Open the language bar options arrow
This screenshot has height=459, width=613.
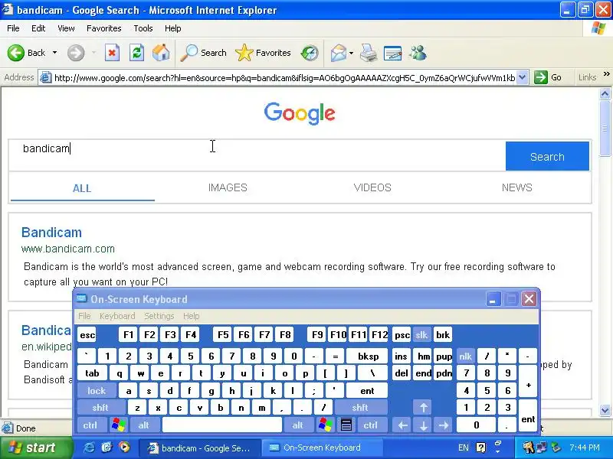point(497,451)
